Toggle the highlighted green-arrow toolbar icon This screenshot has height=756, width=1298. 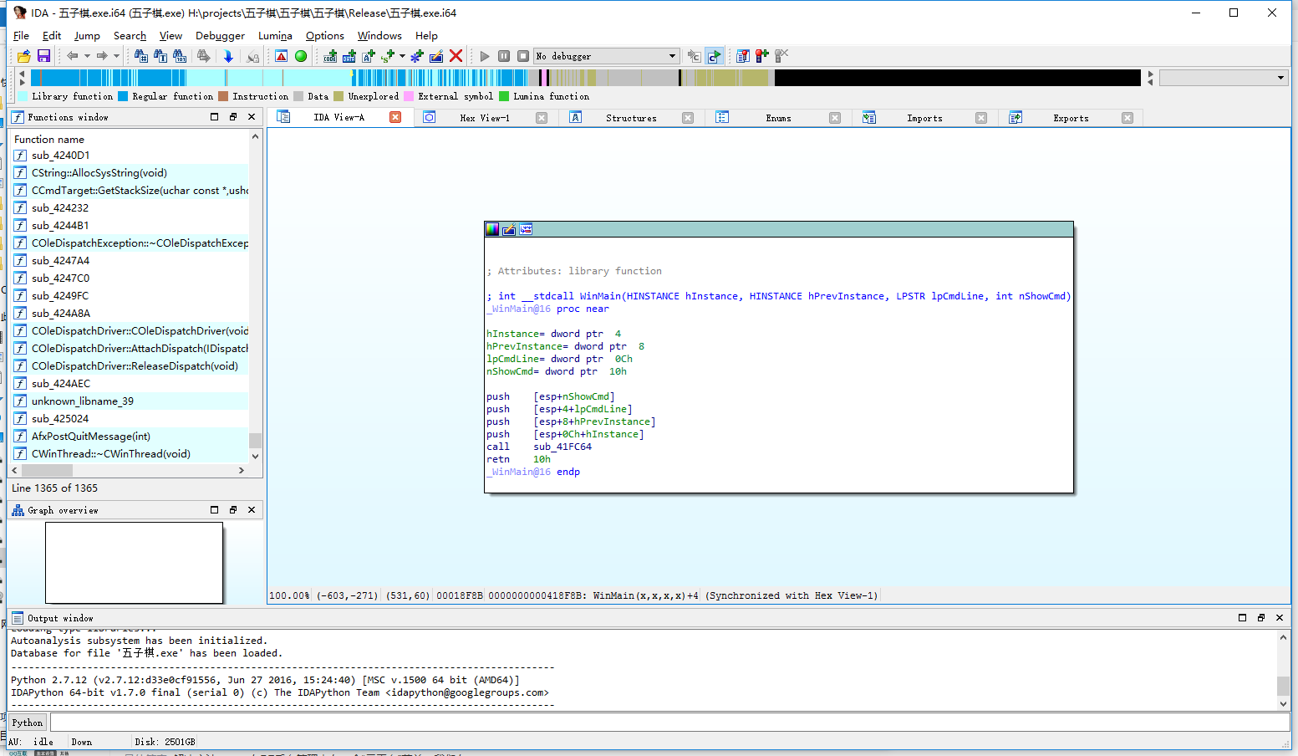[714, 56]
